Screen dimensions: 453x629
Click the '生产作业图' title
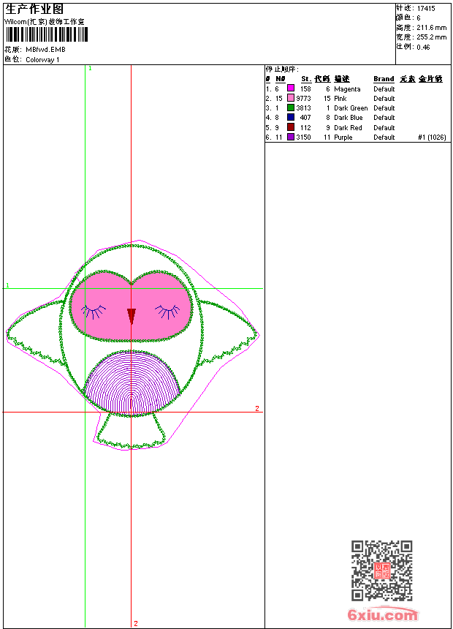point(34,10)
